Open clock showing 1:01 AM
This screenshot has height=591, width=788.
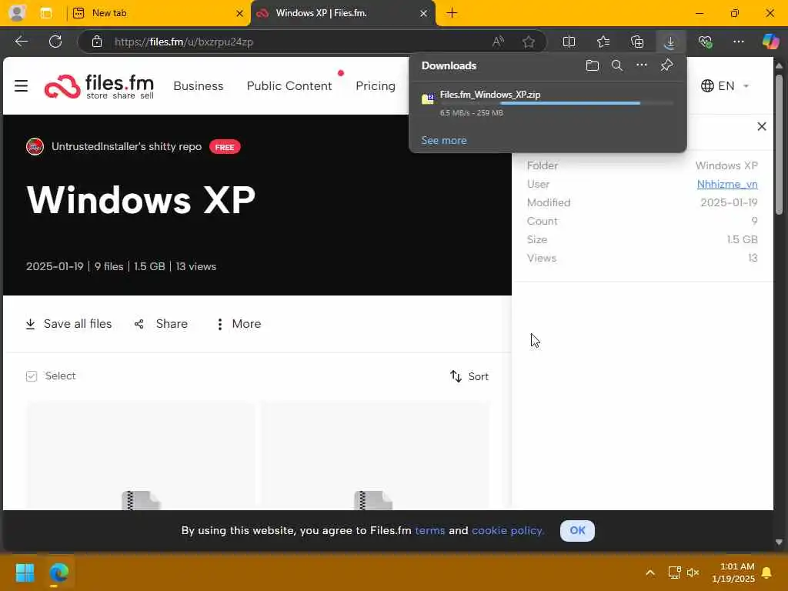tap(733, 573)
